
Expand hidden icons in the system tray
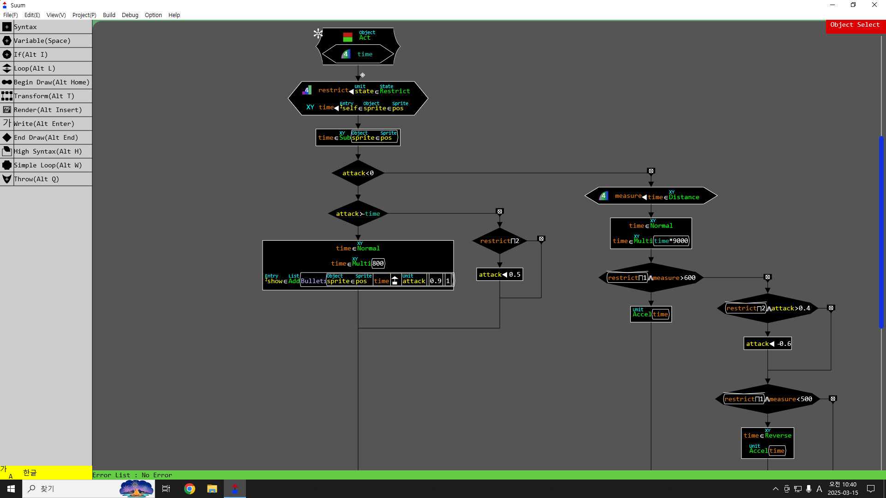[775, 489]
